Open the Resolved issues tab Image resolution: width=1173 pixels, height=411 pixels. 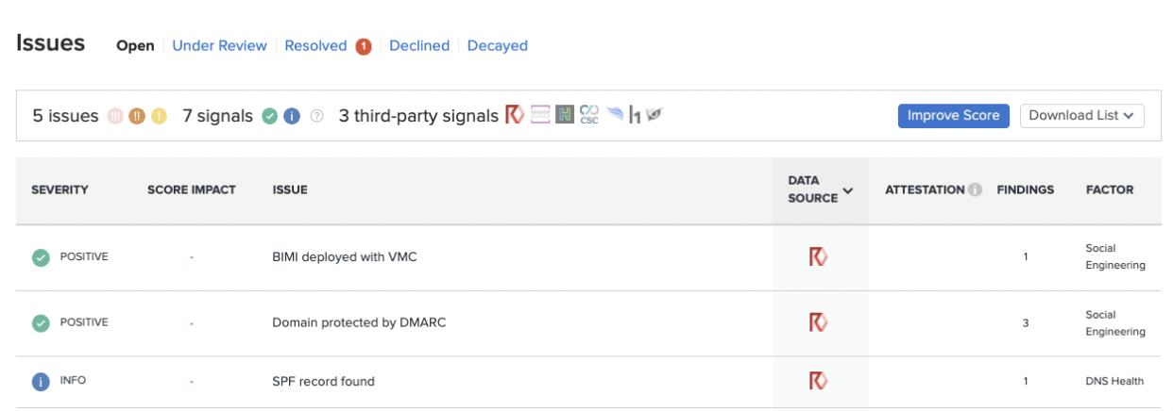point(315,45)
